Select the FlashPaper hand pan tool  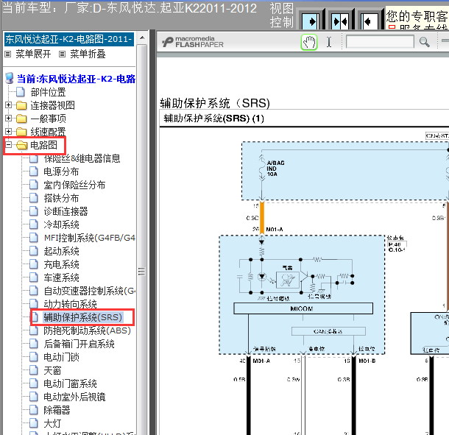tap(309, 43)
